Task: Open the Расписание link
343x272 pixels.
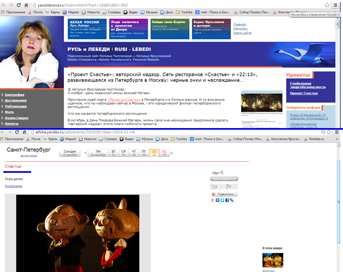Action: click(14, 186)
